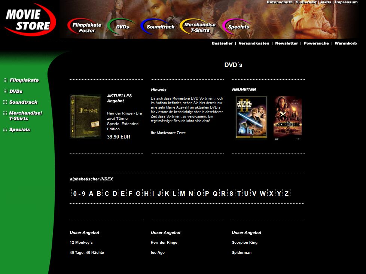View the Warenkorb shopping cart
Screen dimensions: 366x274
pos(346,43)
